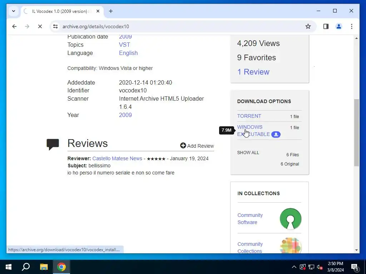Click muted volume tray icon
The image size is (366, 274).
tap(320, 267)
